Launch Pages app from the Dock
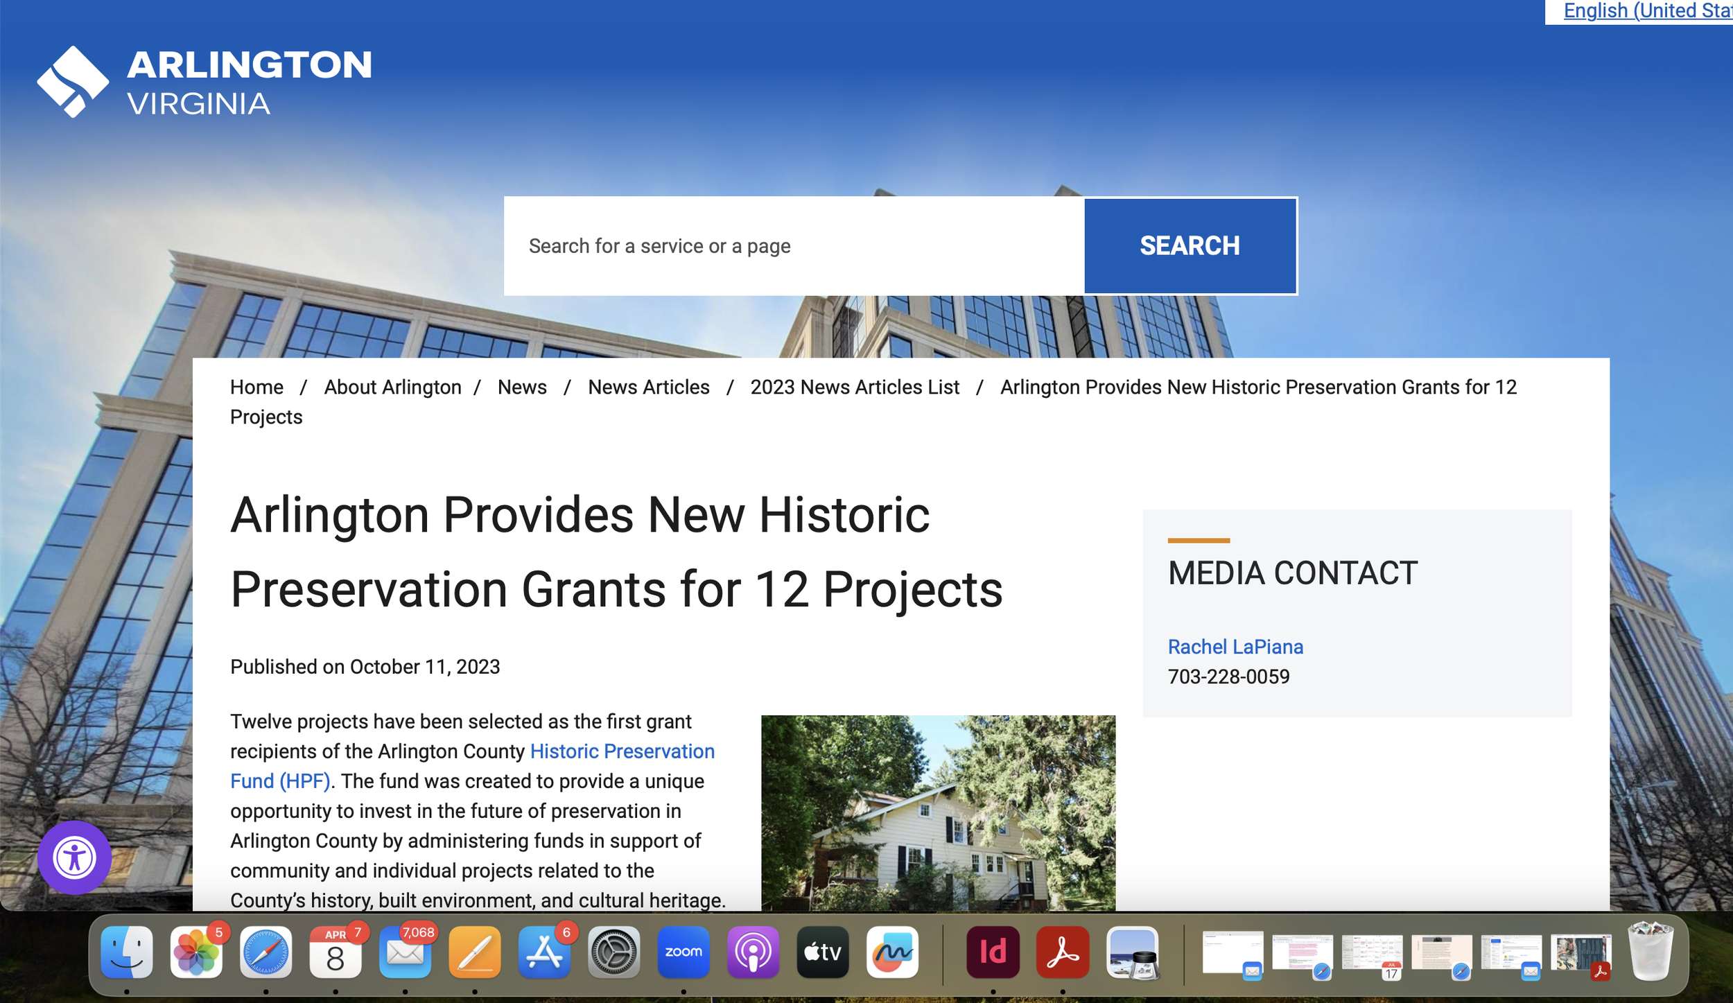Viewport: 1733px width, 1003px height. coord(475,952)
